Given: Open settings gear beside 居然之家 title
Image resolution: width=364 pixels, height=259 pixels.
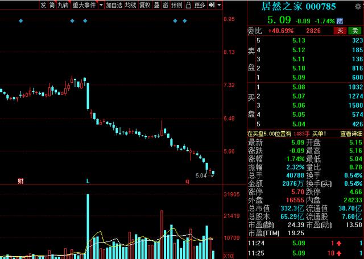Looking at the screenshot, I should point(358,6).
